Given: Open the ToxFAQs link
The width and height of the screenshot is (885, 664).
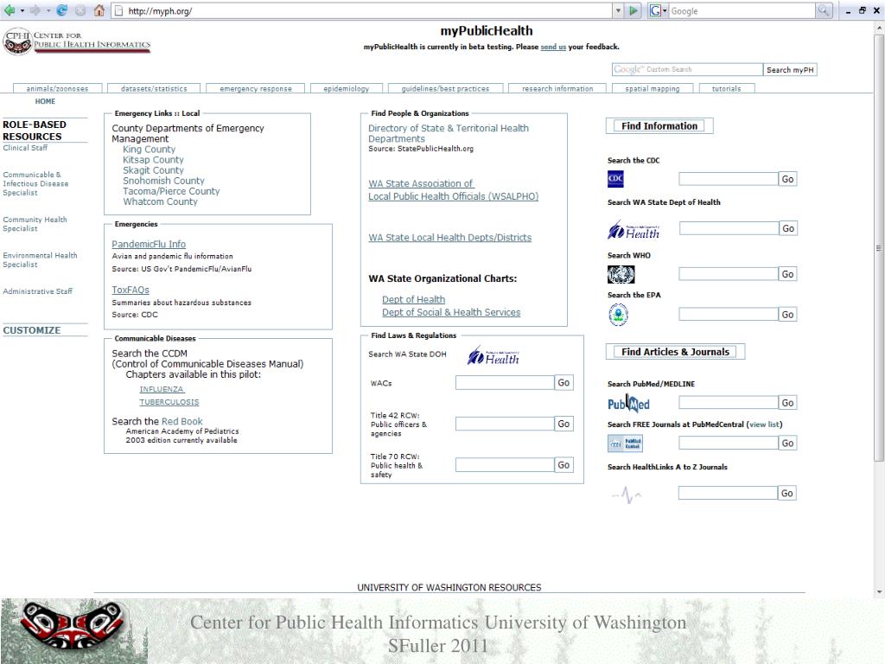Looking at the screenshot, I should [131, 290].
